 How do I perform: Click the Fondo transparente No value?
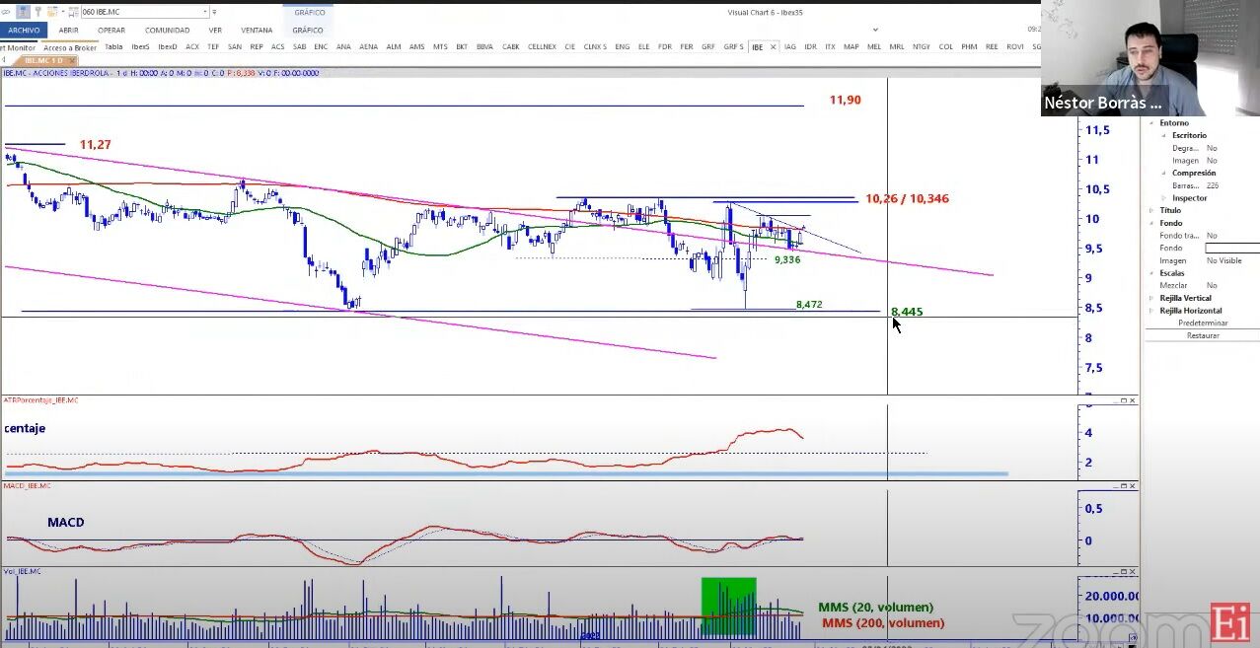(1212, 236)
